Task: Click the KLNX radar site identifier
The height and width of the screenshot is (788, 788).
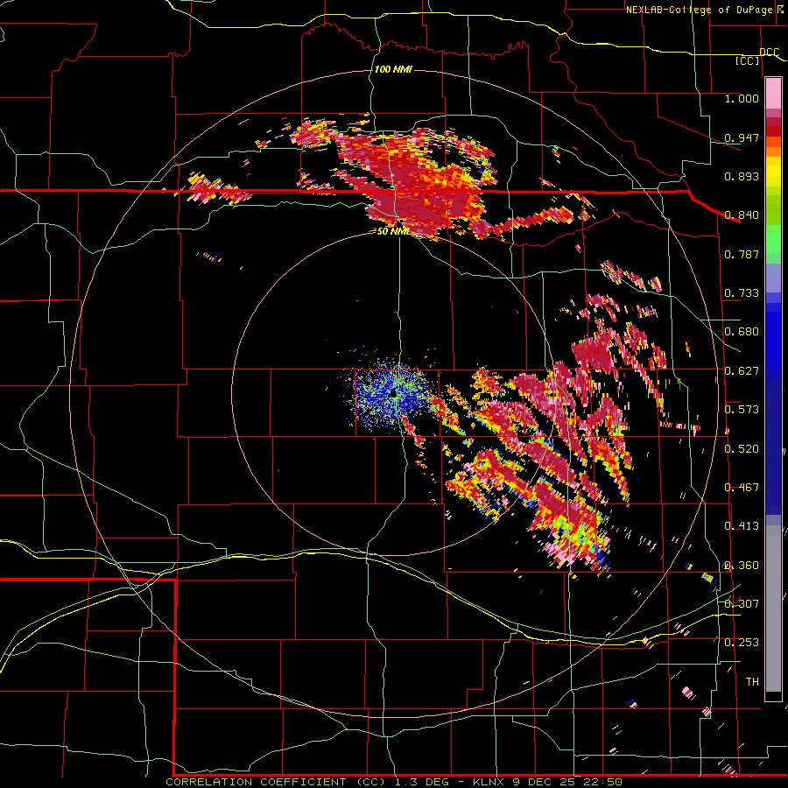Action: (x=489, y=782)
